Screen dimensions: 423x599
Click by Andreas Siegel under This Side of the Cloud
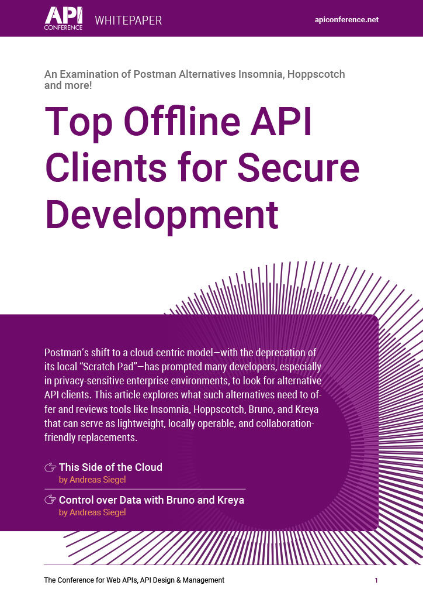pos(92,480)
